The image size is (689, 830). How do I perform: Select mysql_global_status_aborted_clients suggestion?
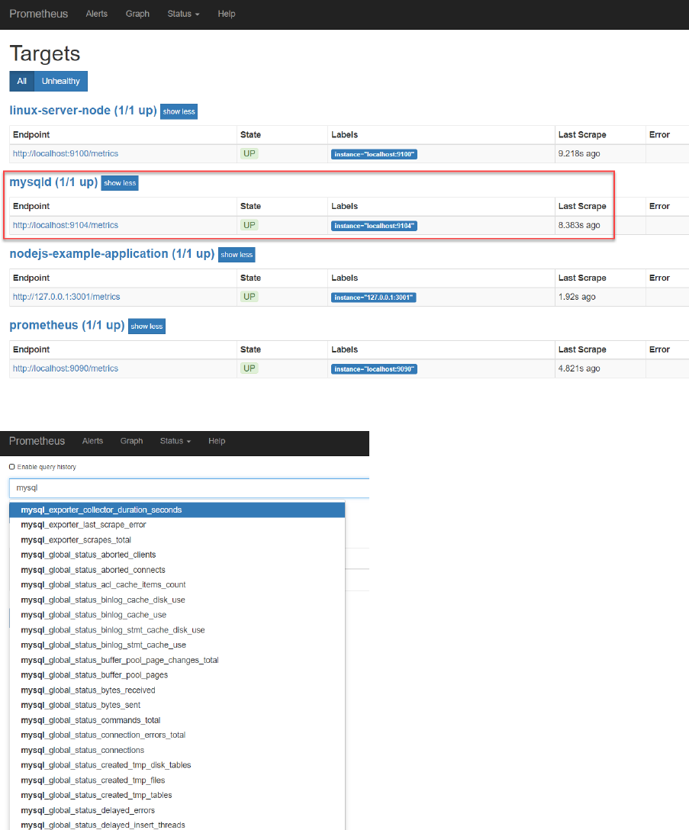pos(178,555)
